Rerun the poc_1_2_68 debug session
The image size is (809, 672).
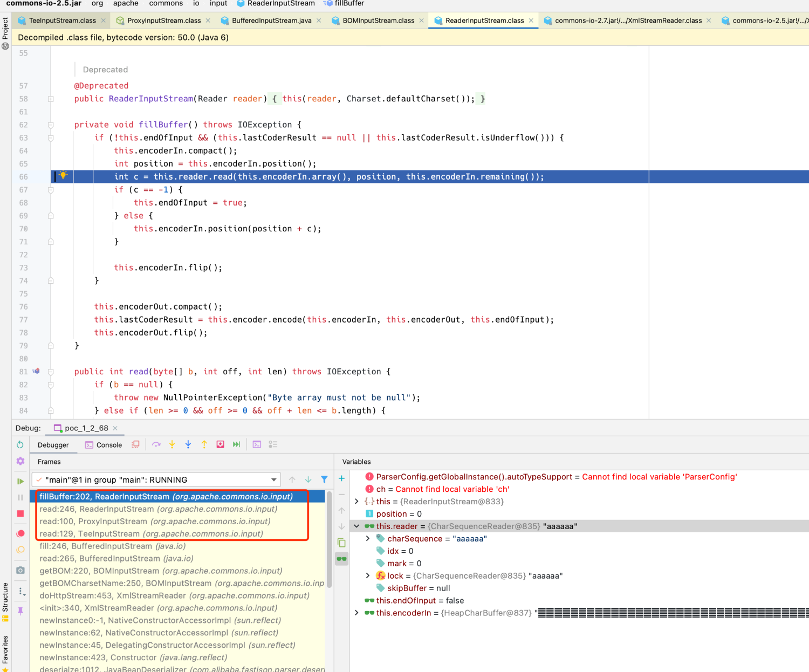(x=20, y=445)
